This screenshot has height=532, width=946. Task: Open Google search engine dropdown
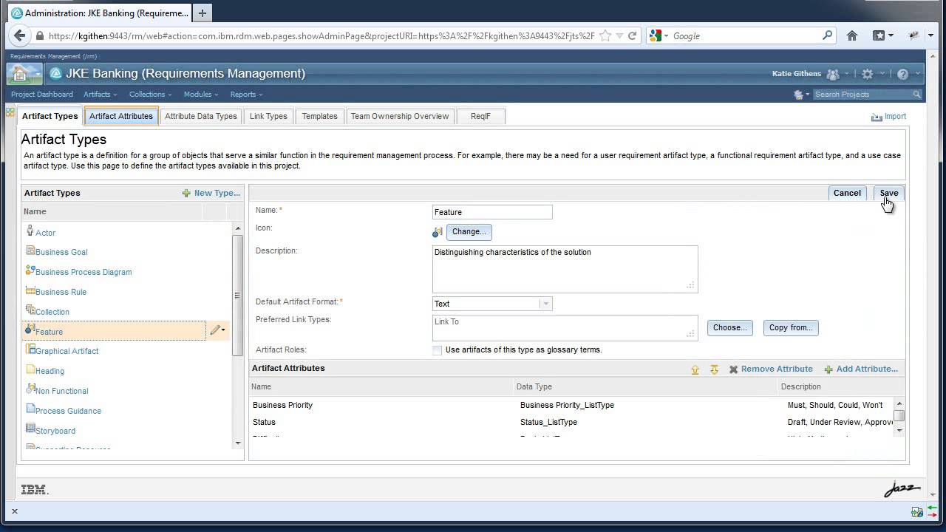point(658,35)
